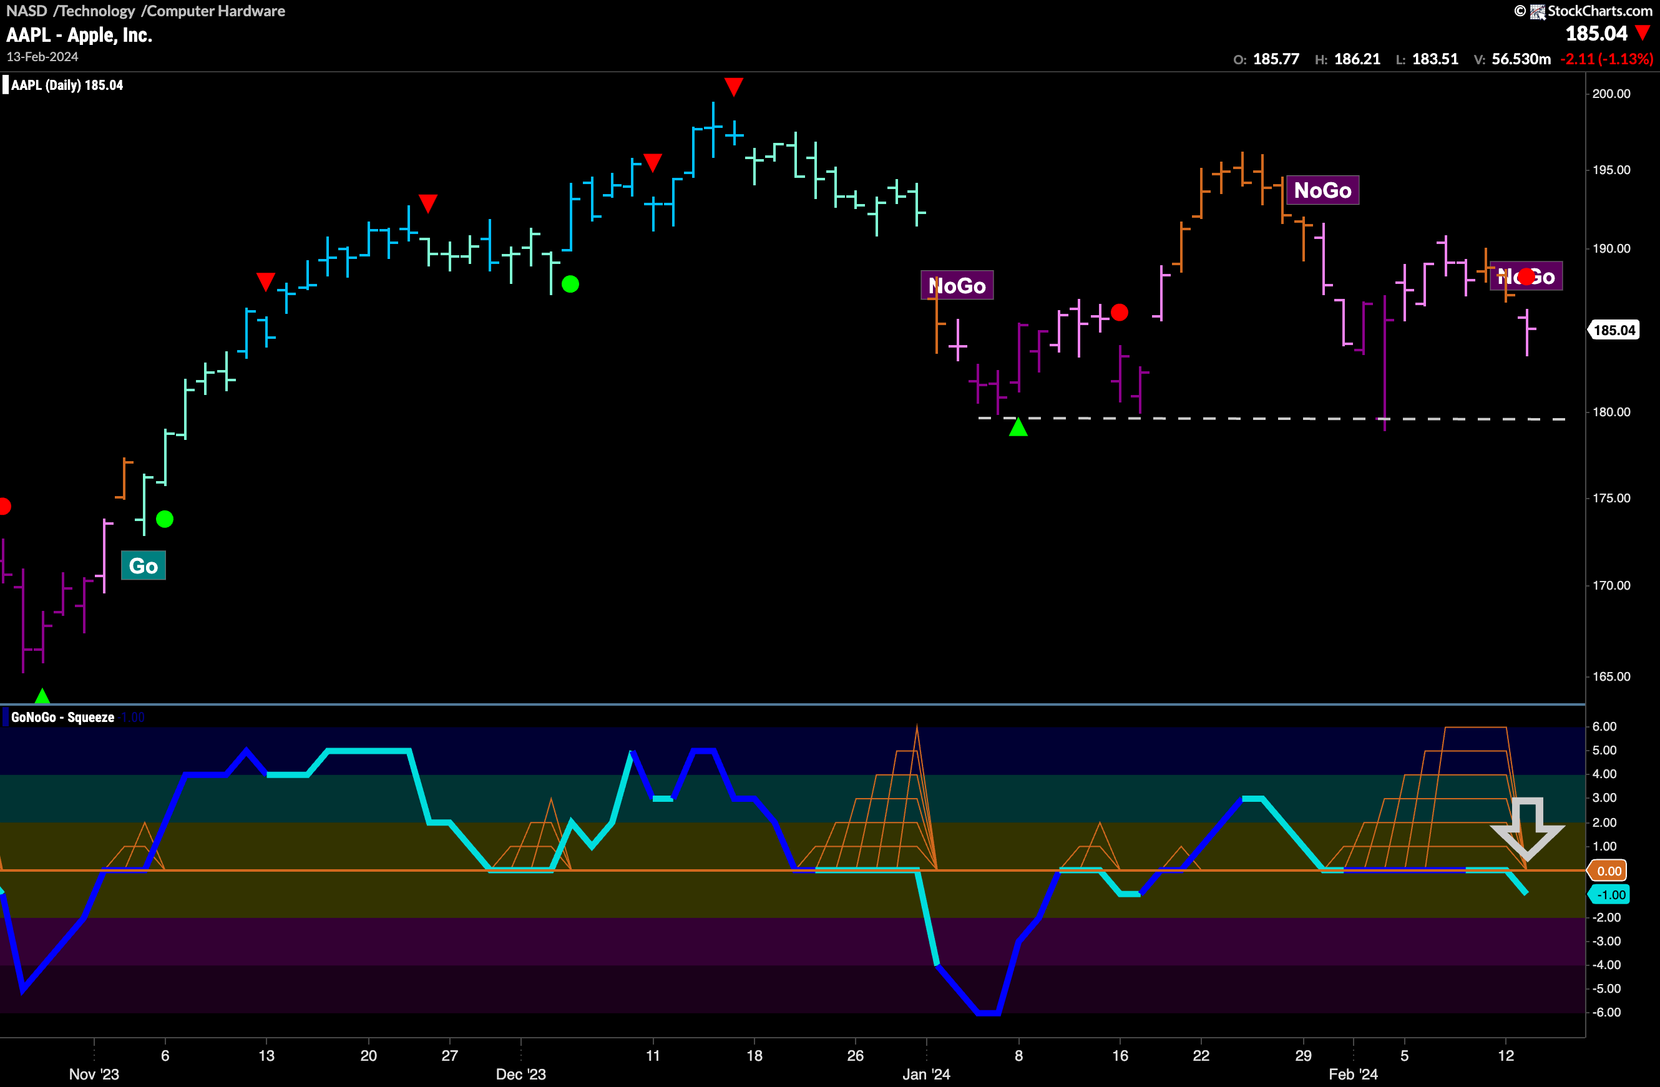The height and width of the screenshot is (1087, 1660).
Task: Click the large 185.04 header price
Action: (x=1596, y=33)
